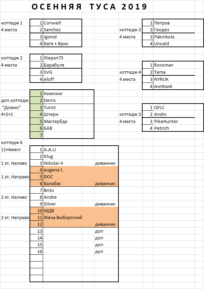Viewport: 204px width, 289px height.
Task: Click the title "ОСЕННЯЯ ТУСА 2019"
Action: (89, 7)
